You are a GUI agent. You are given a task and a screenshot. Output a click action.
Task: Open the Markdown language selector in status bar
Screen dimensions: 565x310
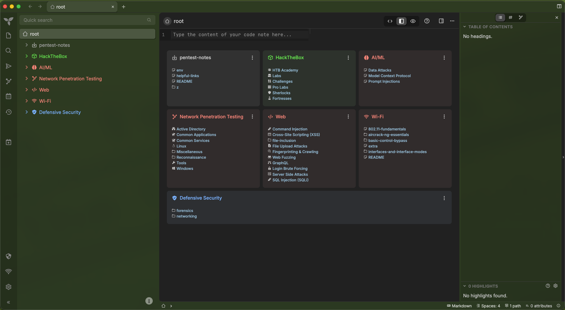(x=459, y=306)
